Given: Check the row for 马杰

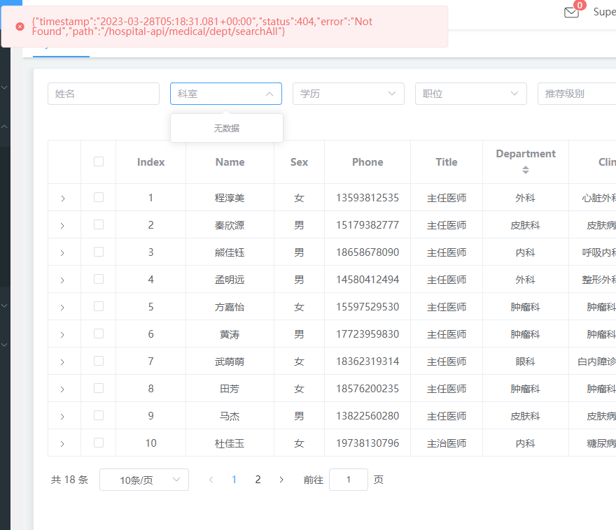Looking at the screenshot, I should [99, 415].
